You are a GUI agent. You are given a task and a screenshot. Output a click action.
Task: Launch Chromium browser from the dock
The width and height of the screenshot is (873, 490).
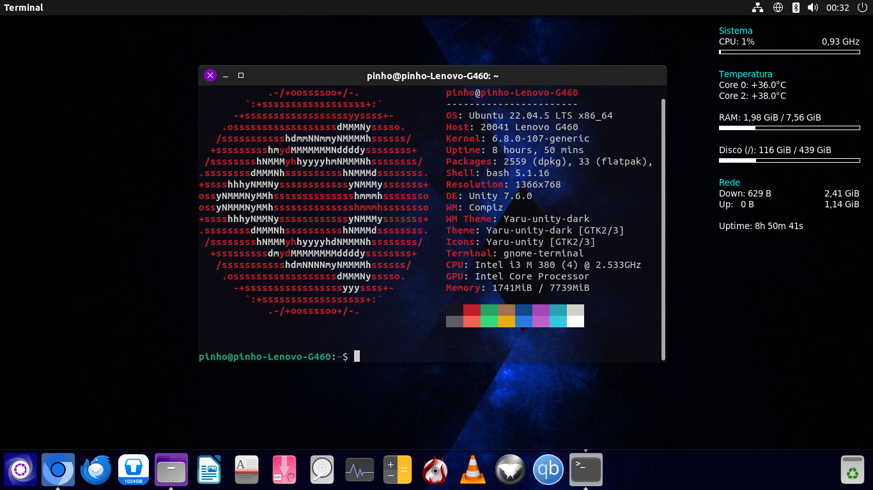(x=58, y=470)
